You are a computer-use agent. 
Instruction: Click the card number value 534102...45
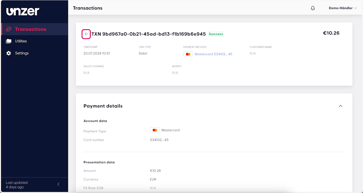click(159, 140)
